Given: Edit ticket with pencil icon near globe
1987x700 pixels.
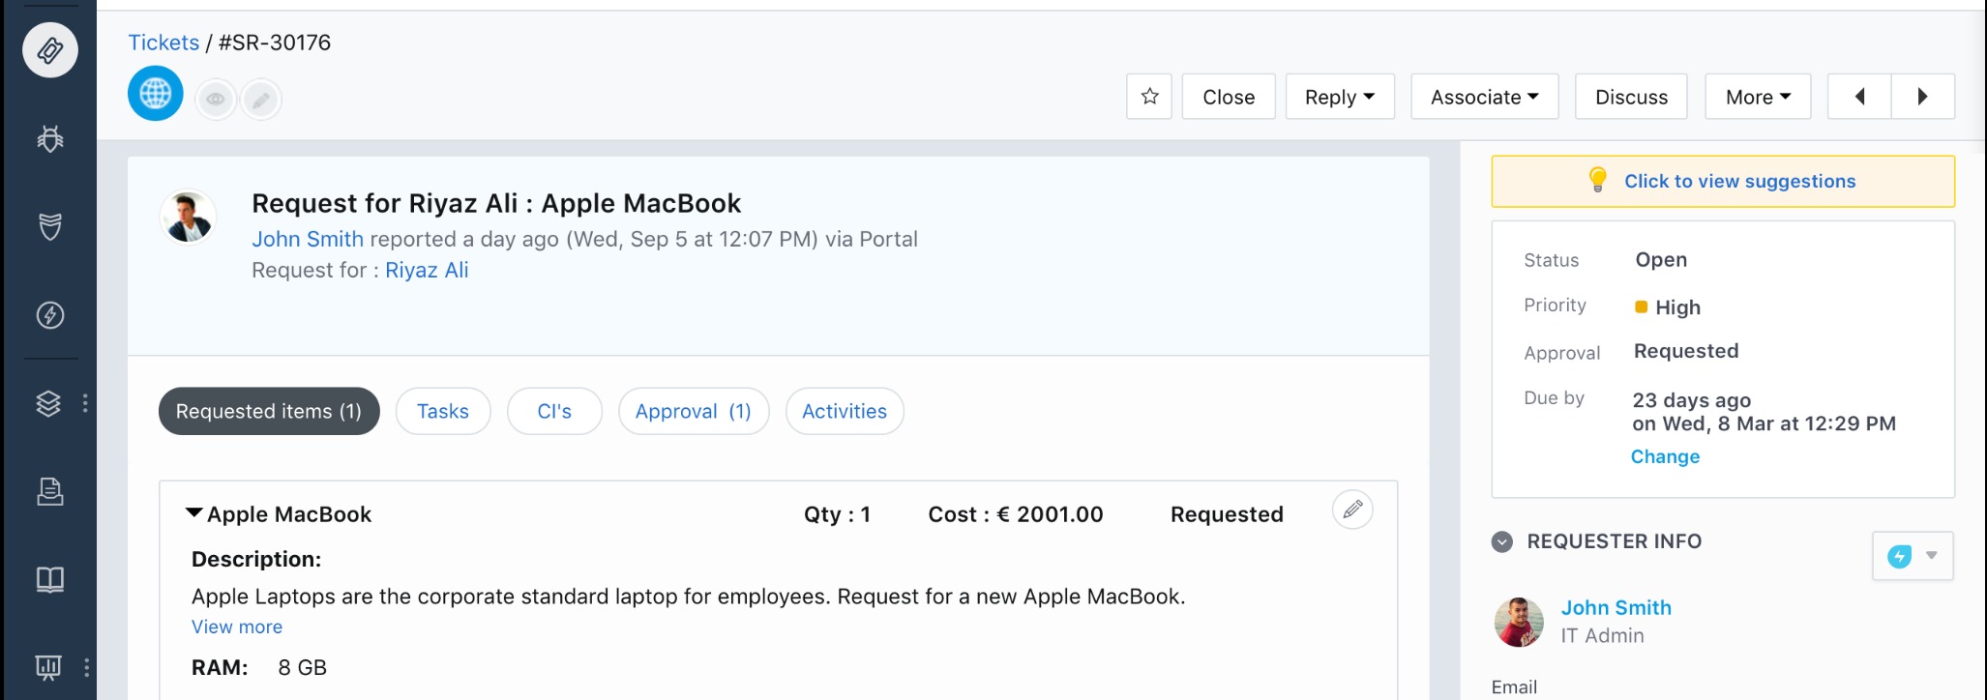Looking at the screenshot, I should pyautogui.click(x=261, y=99).
